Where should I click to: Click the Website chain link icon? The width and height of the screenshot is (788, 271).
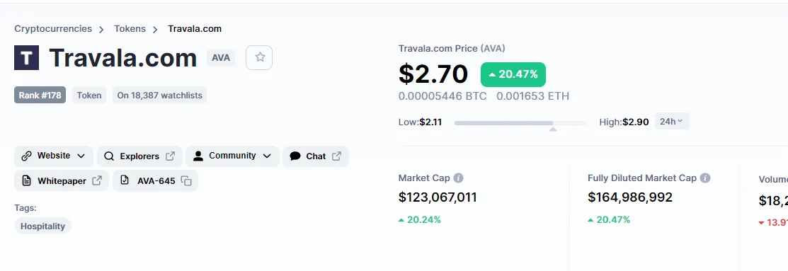[x=27, y=156]
